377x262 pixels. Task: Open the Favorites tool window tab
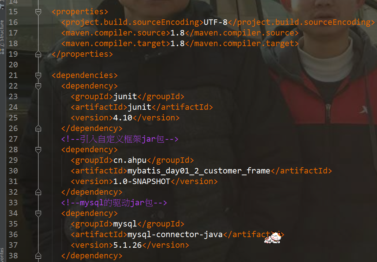click(2, 255)
